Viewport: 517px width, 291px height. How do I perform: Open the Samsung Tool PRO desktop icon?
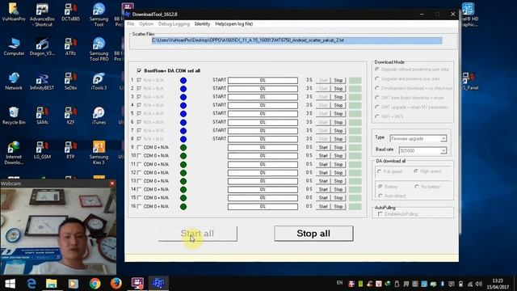pyautogui.click(x=99, y=49)
